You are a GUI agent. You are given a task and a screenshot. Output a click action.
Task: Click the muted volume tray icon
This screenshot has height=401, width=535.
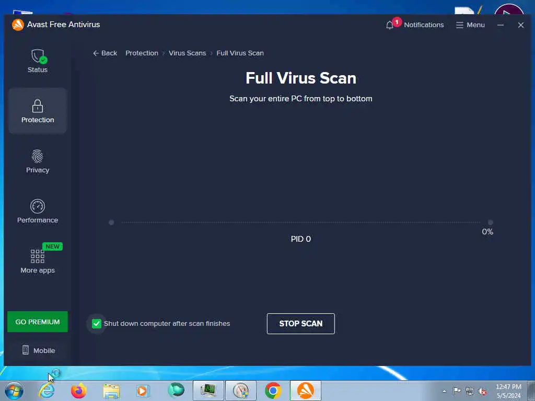tap(482, 392)
